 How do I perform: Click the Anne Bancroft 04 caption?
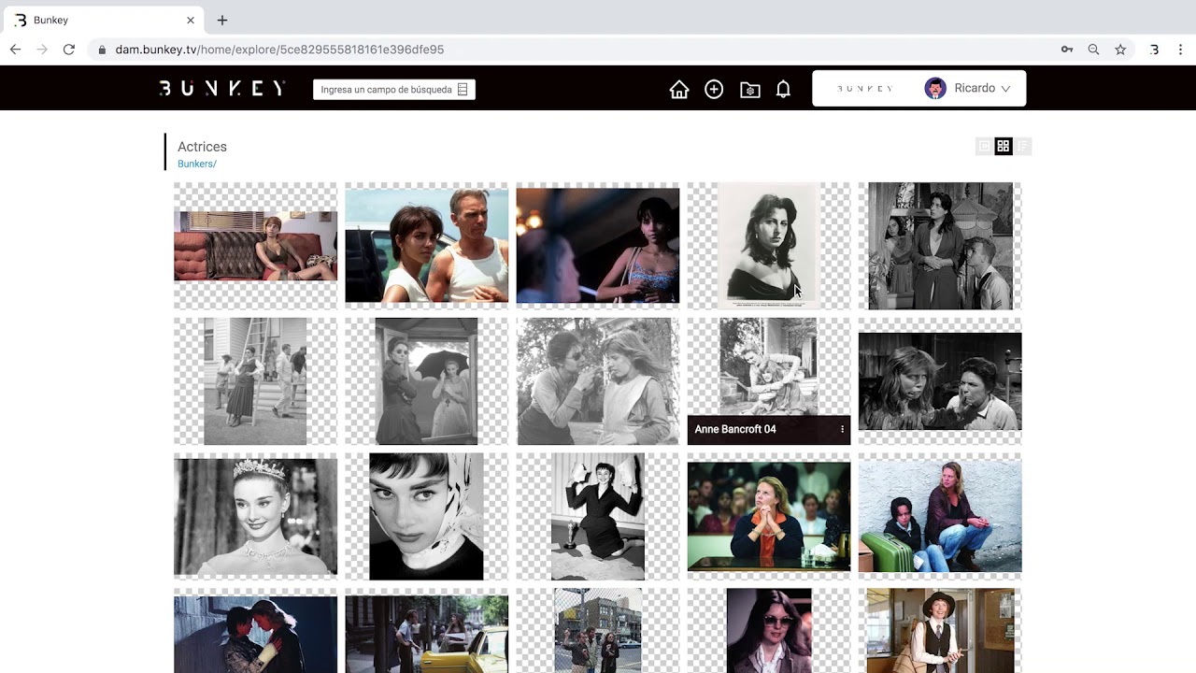click(735, 429)
